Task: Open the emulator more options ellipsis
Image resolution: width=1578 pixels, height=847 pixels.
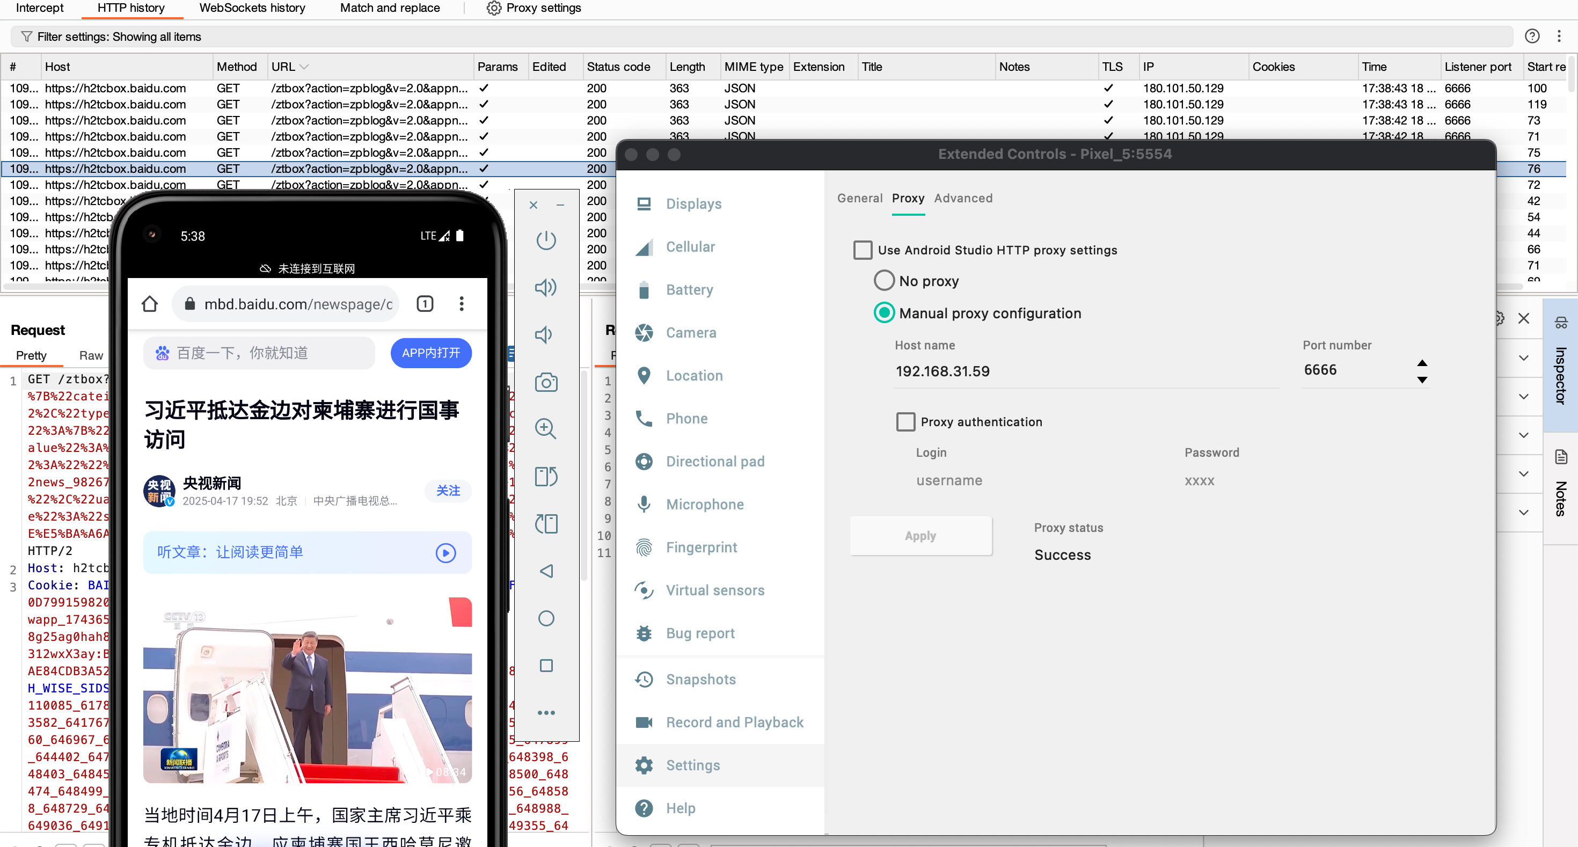Action: (546, 713)
